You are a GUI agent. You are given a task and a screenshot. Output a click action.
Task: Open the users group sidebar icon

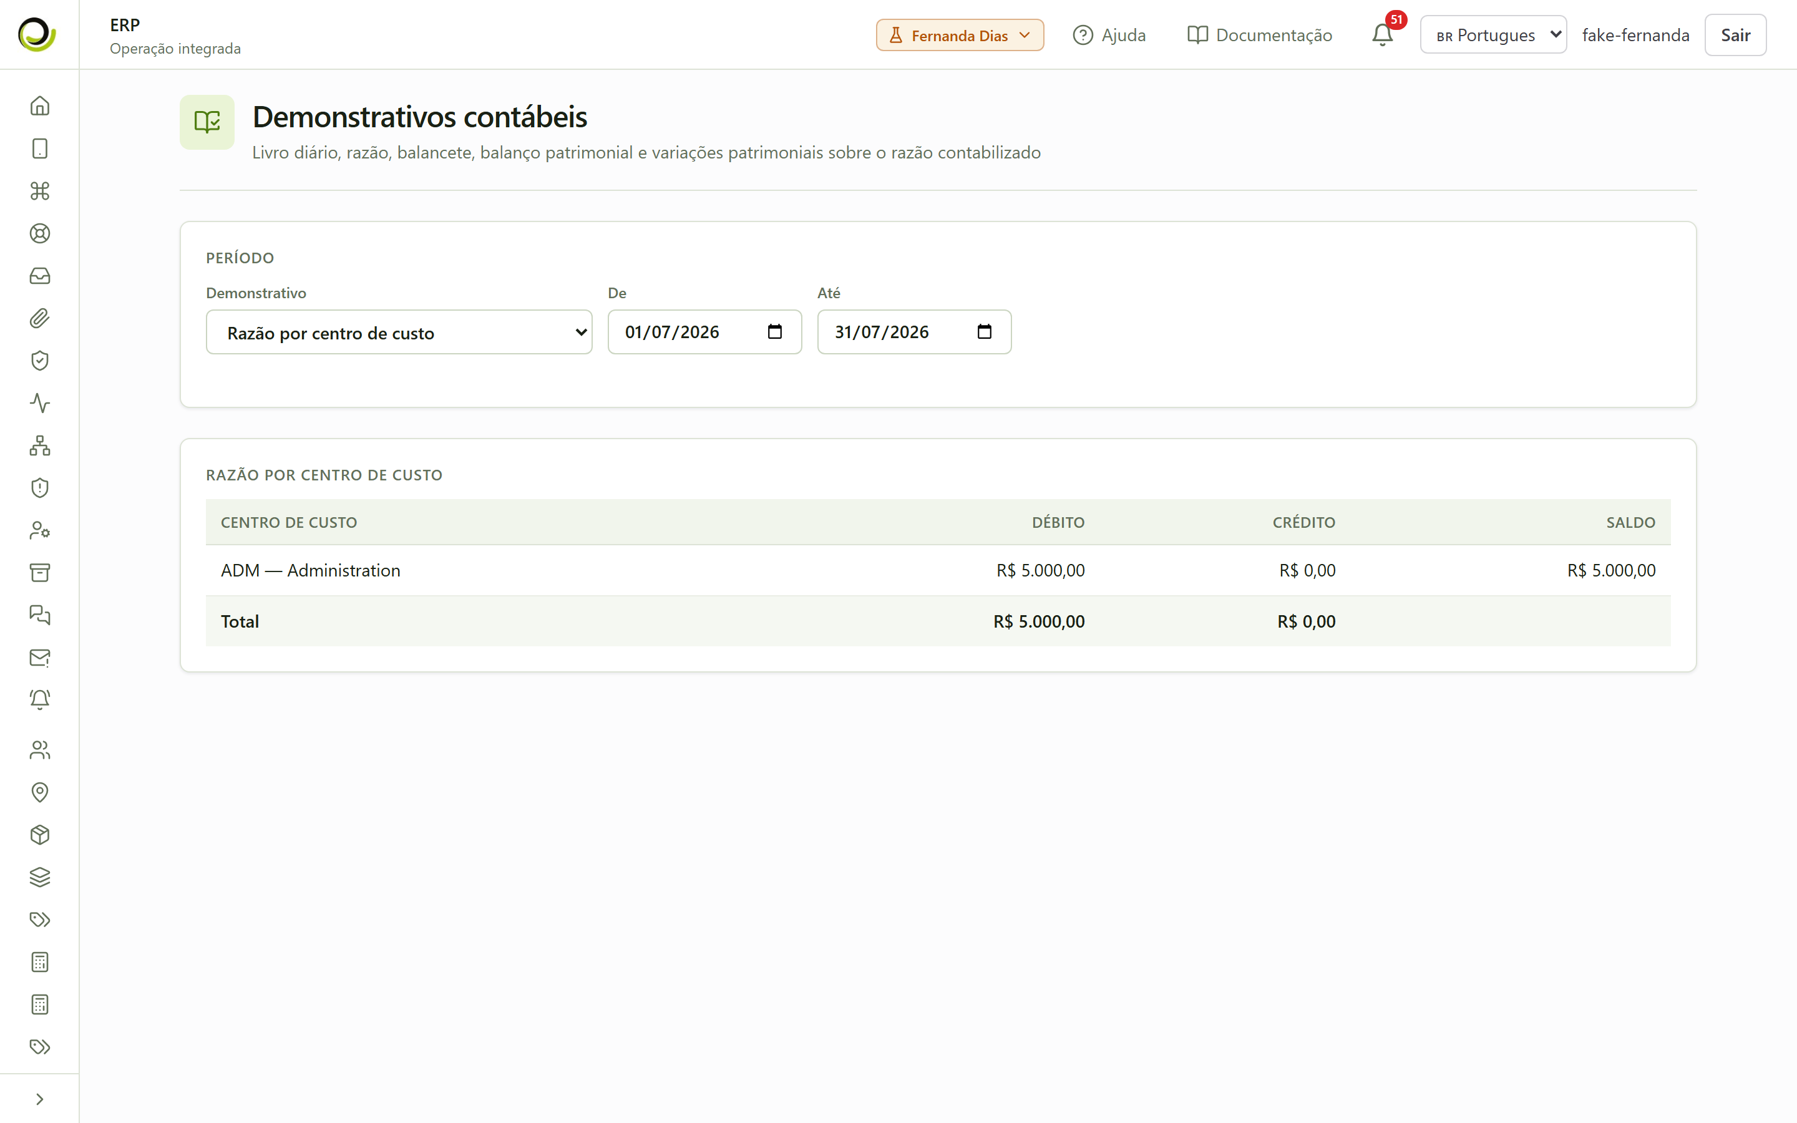tap(39, 750)
